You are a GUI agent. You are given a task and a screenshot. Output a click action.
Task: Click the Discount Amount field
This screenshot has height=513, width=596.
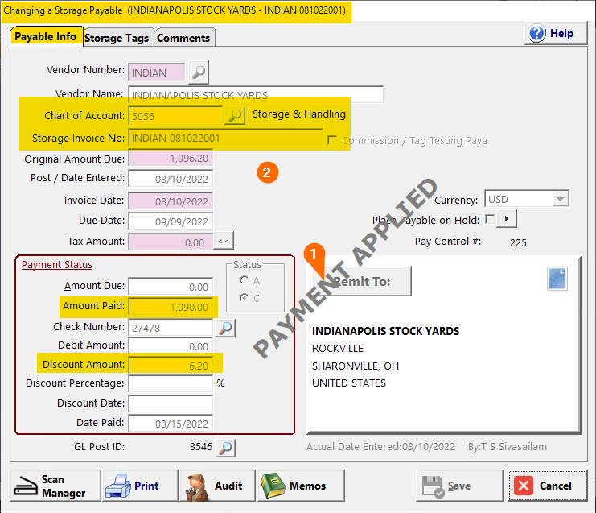tap(171, 365)
